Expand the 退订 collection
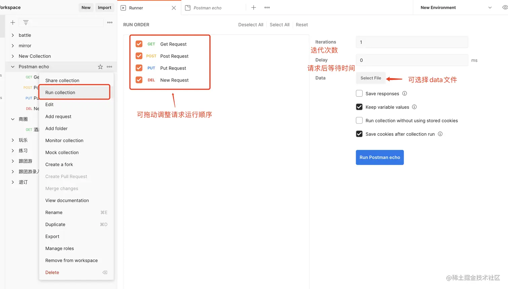 13,182
